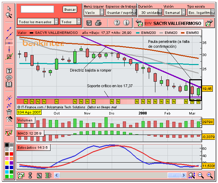Select the horizontal line tool

coord(9,43)
